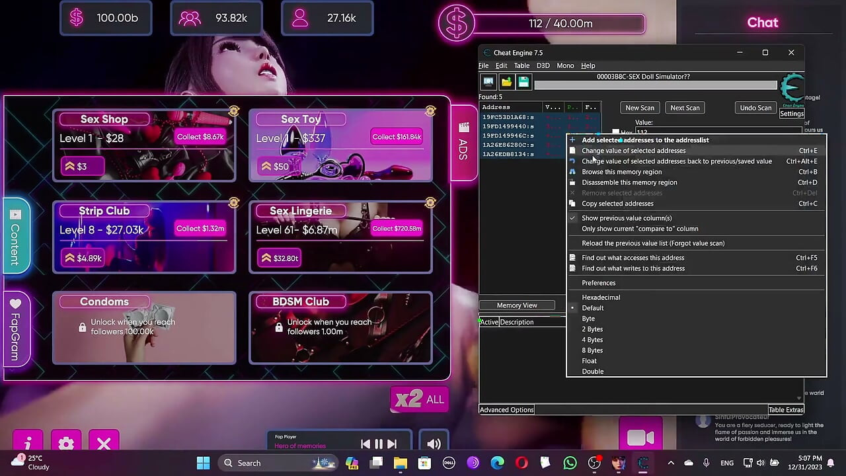Skip to next track in Fap Player
This screenshot has width=846, height=476.
click(x=392, y=444)
